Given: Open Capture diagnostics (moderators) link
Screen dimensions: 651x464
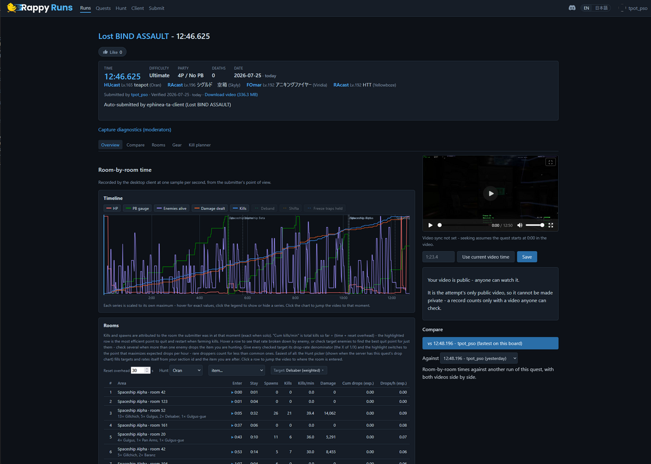Looking at the screenshot, I should [135, 129].
